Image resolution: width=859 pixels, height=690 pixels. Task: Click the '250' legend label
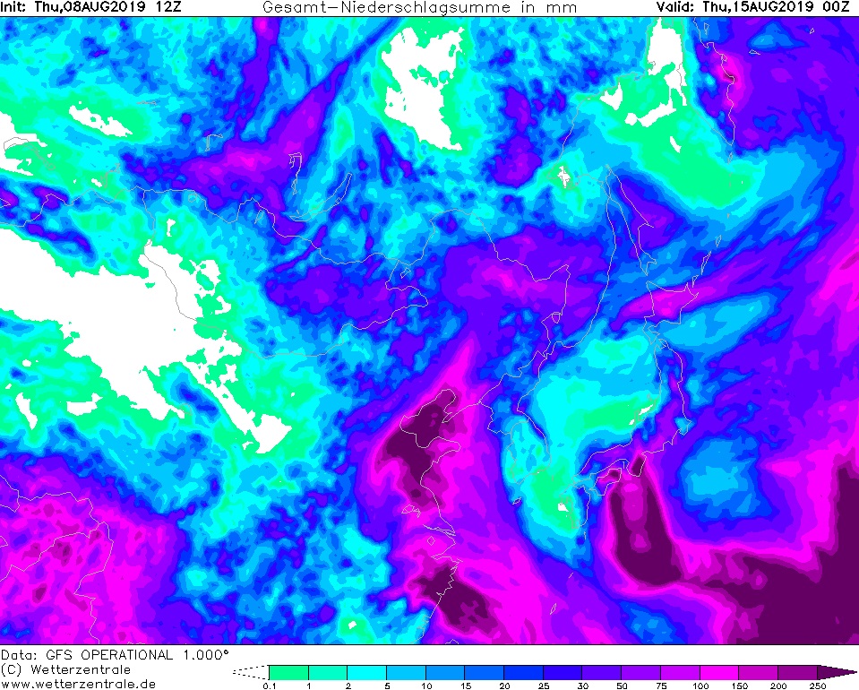click(818, 686)
